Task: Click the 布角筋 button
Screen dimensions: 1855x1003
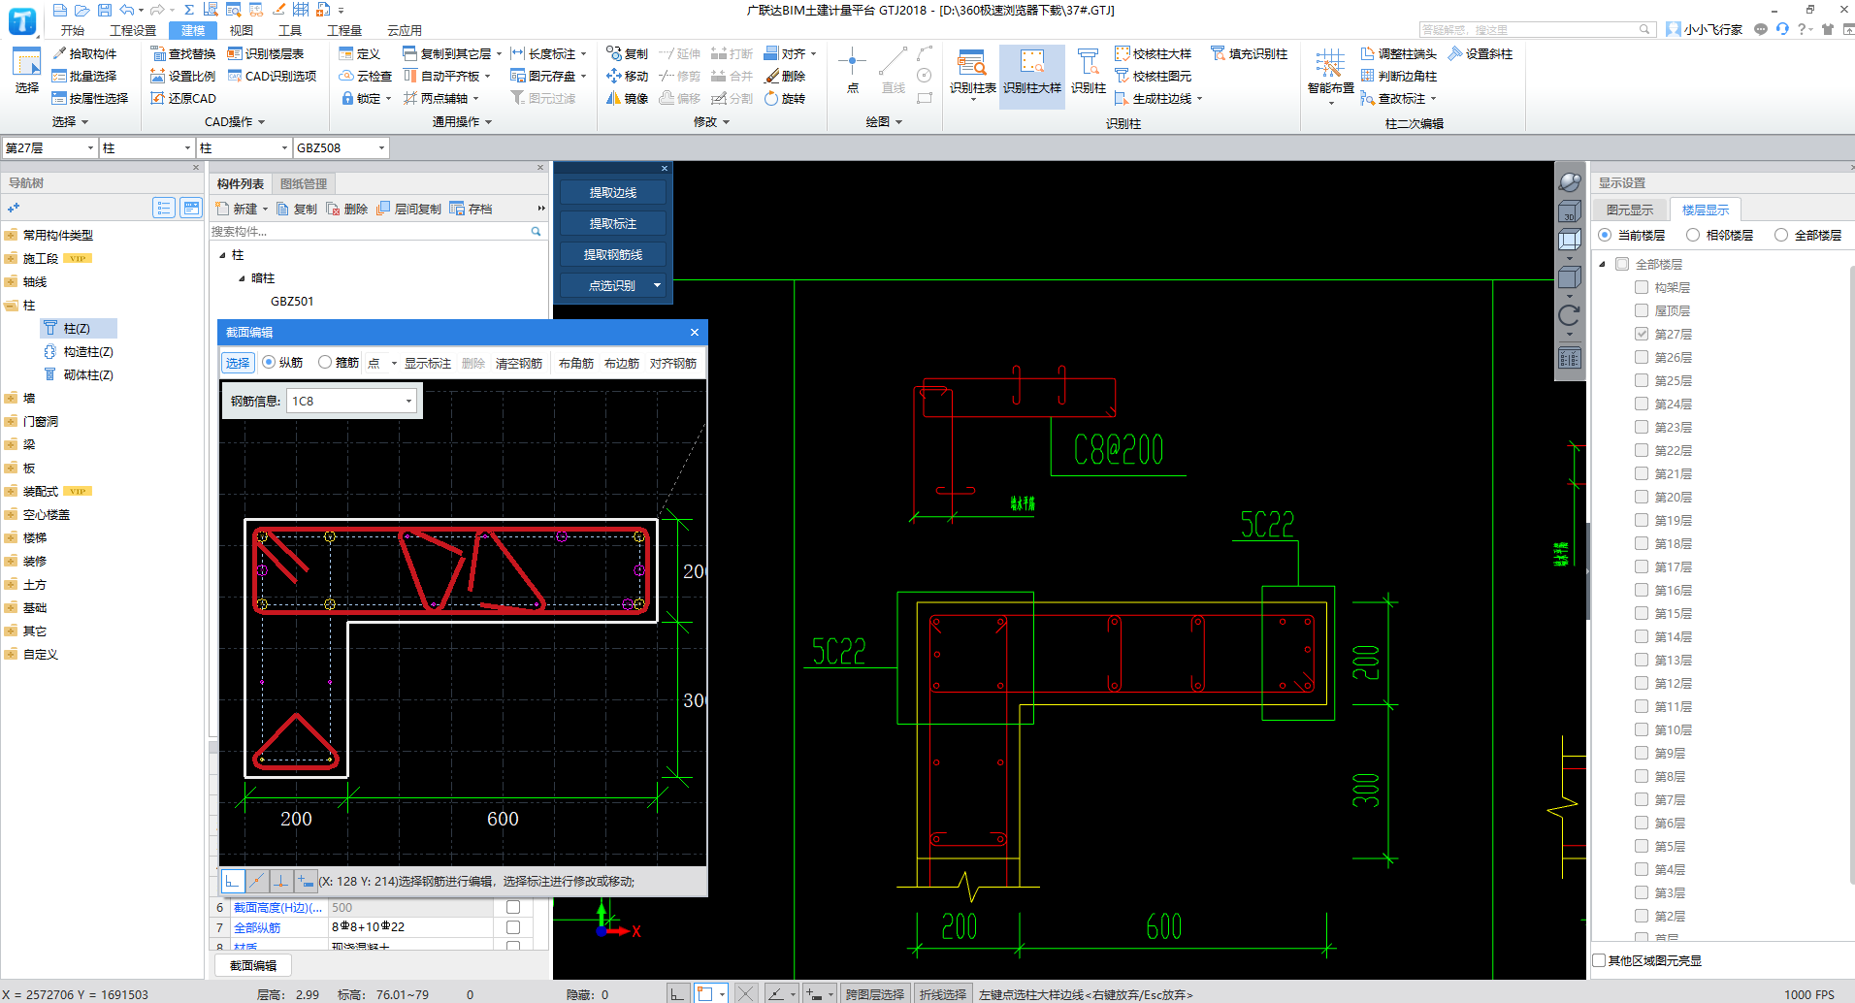Action: point(576,363)
